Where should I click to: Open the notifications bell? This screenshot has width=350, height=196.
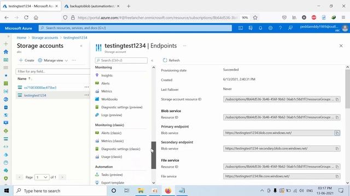point(260,28)
